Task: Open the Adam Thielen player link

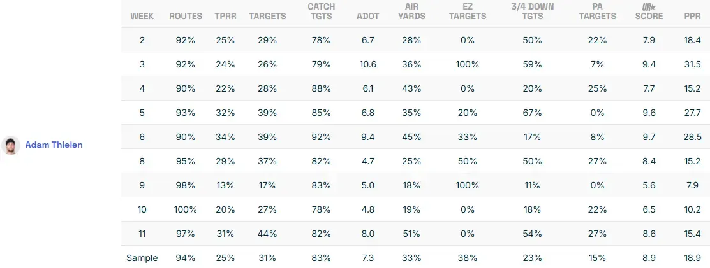Action: 54,145
